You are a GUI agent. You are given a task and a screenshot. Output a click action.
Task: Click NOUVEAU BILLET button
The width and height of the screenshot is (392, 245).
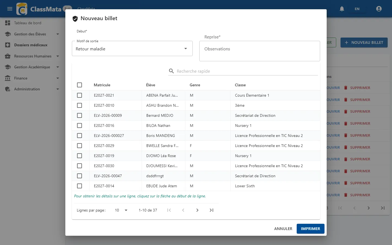point(364,42)
